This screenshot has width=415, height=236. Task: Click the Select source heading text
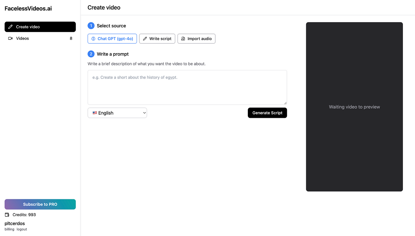pyautogui.click(x=111, y=26)
